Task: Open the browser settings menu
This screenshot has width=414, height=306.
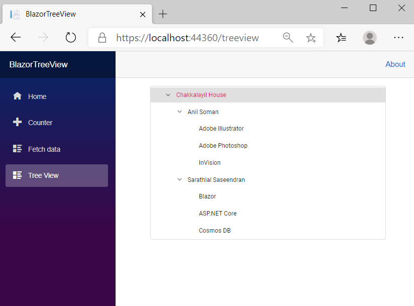Action: pyautogui.click(x=398, y=37)
